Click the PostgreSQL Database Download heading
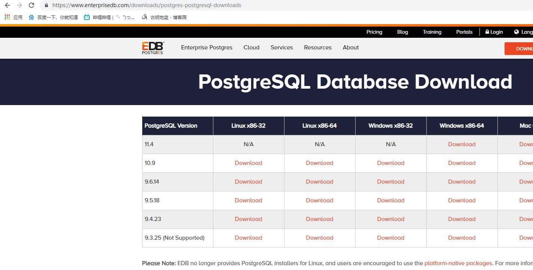This screenshot has width=533, height=270. click(x=355, y=82)
